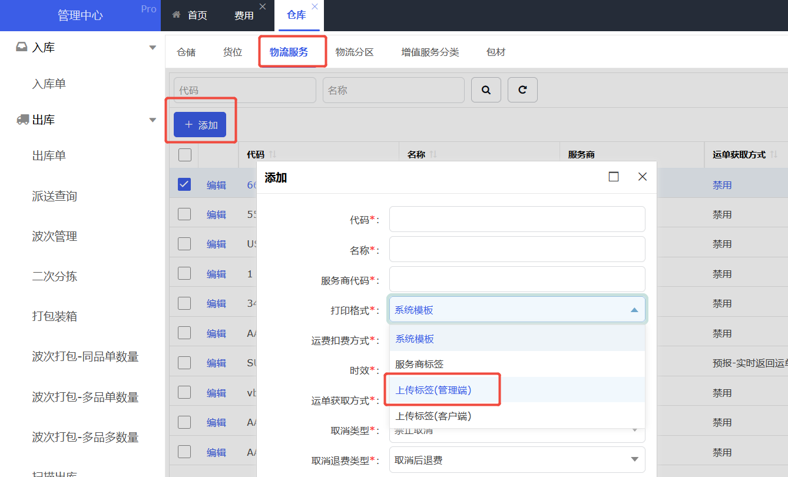Sort by 名称 column arrows
Image resolution: width=788 pixels, height=477 pixels.
tap(433, 154)
